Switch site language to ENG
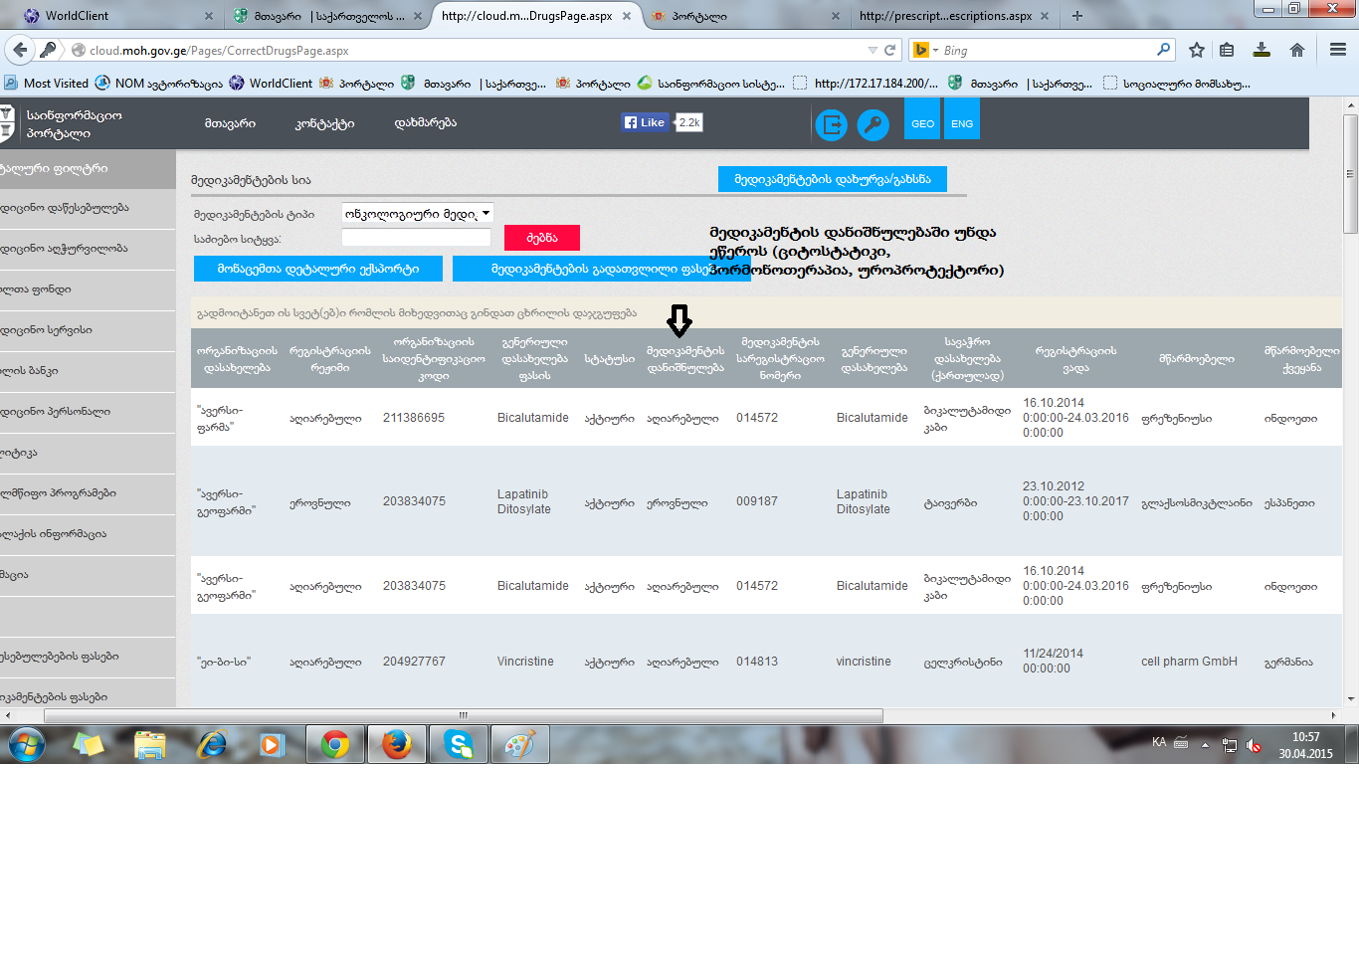Viewport: 1359px width, 955px height. click(x=962, y=124)
